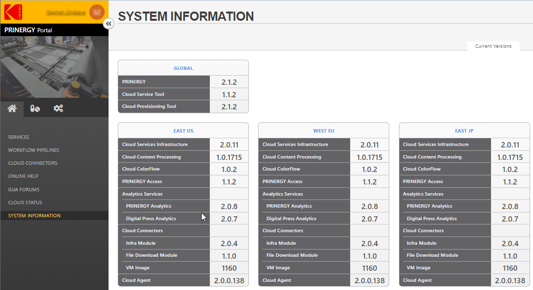
Task: Go to the Home icon tab
Action: click(x=12, y=109)
